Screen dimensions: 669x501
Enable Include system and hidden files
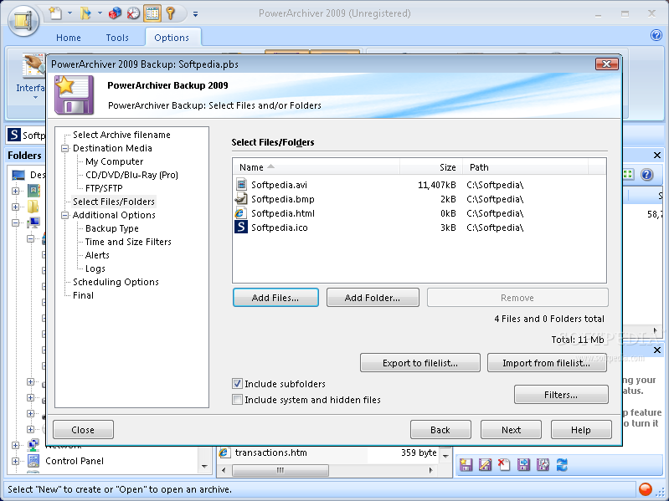237,400
